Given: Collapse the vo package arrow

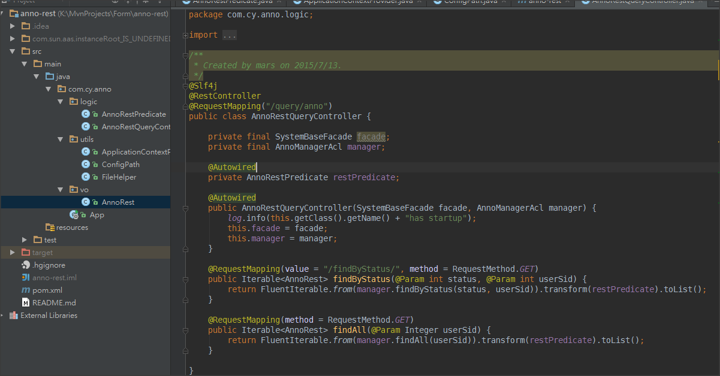Looking at the screenshot, I should tap(60, 189).
